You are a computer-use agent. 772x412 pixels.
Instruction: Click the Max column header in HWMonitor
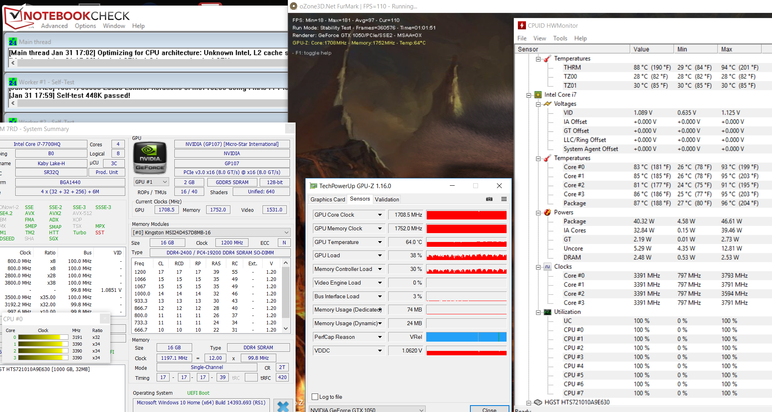pyautogui.click(x=739, y=49)
